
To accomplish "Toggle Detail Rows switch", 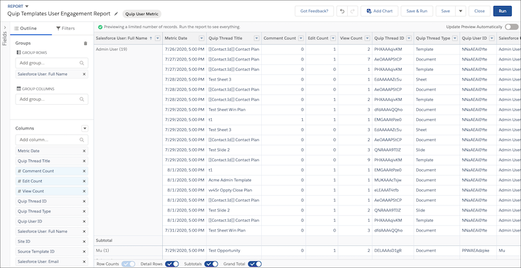I will click(x=172, y=264).
